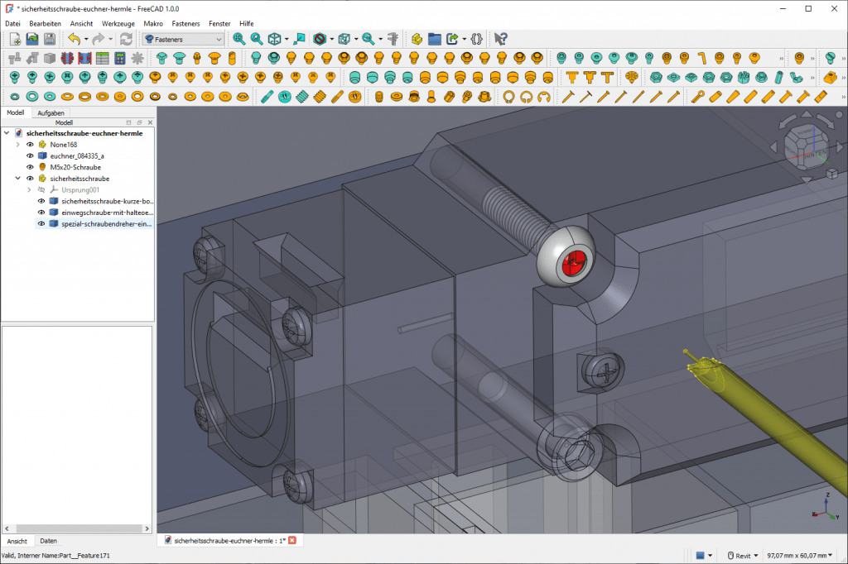Show the hidden Ursprung001 origin
Viewport: 848px width, 564px height.
click(41, 189)
